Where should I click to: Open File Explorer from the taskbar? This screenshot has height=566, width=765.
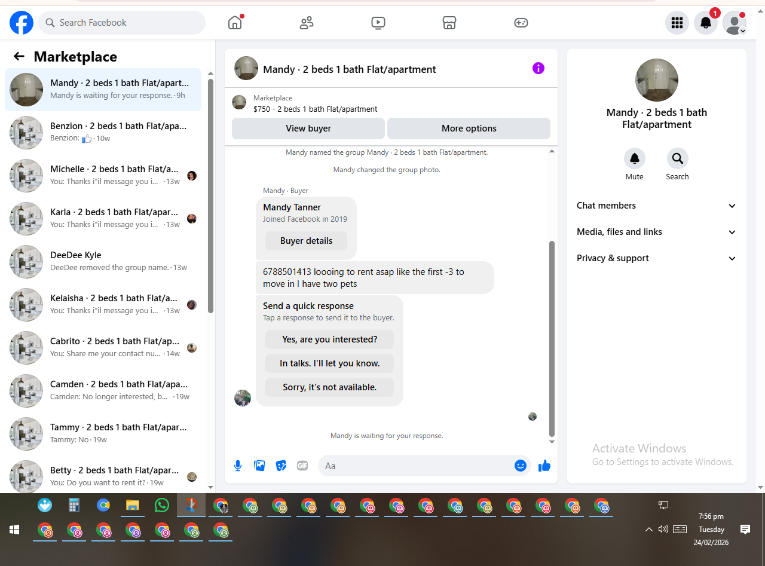click(x=132, y=506)
